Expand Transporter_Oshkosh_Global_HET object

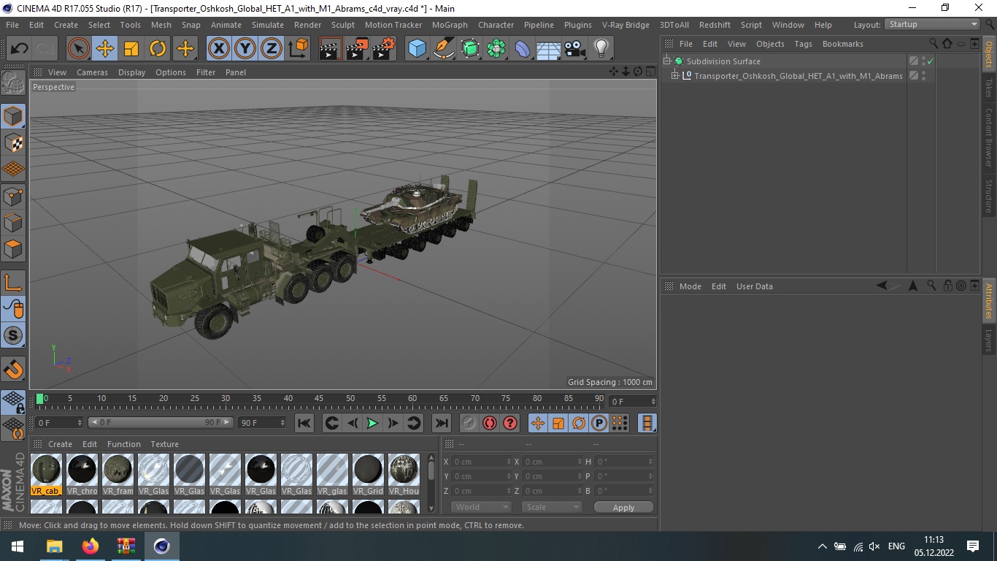[675, 75]
